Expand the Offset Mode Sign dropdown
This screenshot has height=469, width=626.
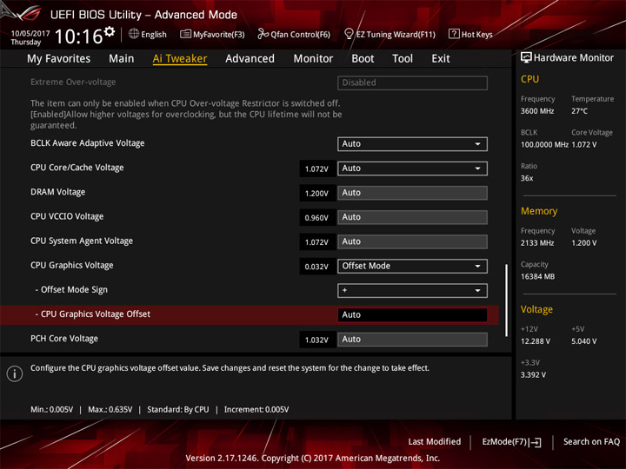point(412,290)
